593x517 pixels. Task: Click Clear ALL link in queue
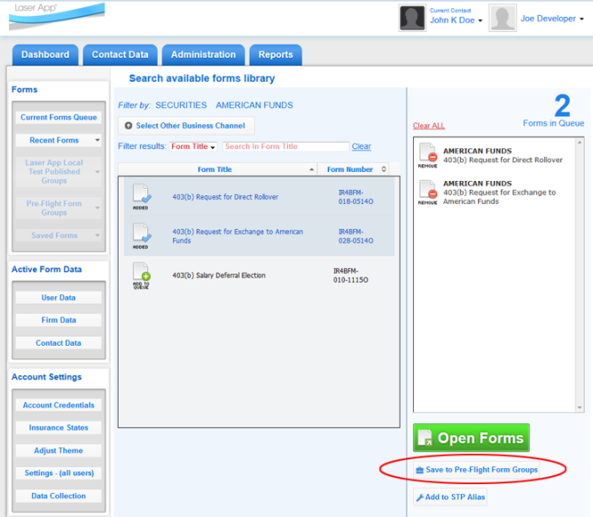pos(429,126)
